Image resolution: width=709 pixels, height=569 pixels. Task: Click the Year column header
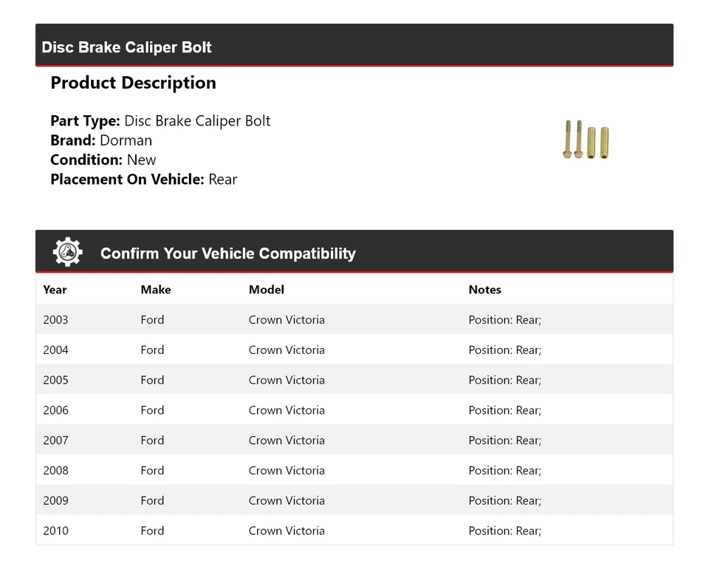pyautogui.click(x=55, y=290)
